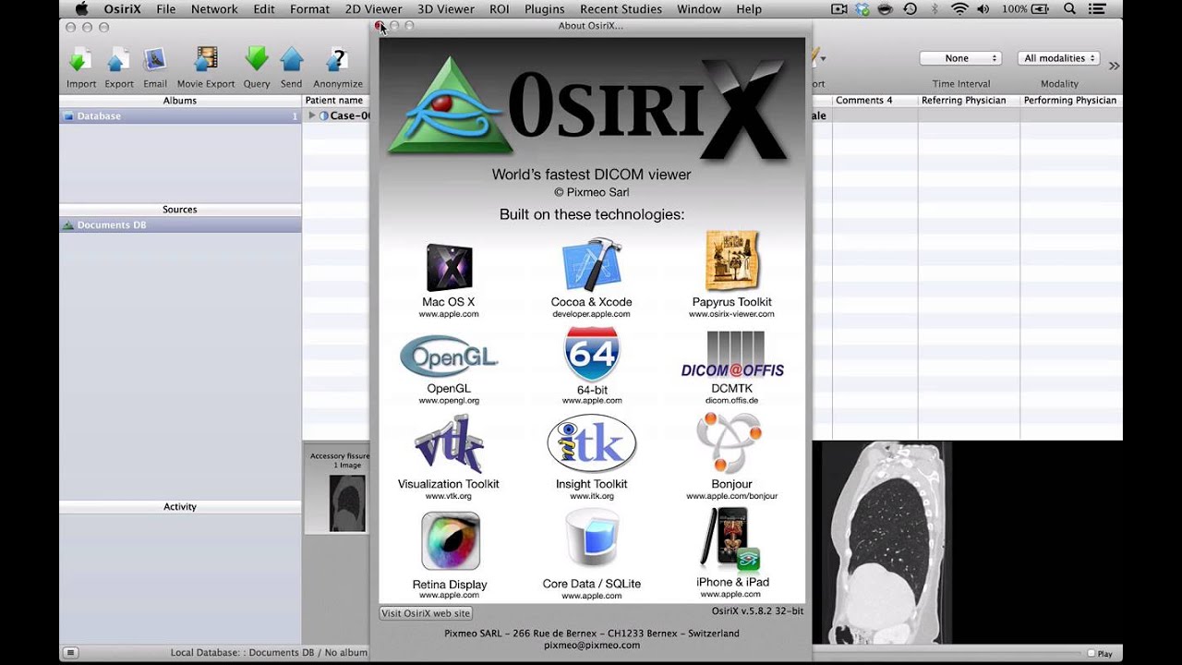Toggle the Play checkbox
The image size is (1182, 665).
pos(1091,653)
